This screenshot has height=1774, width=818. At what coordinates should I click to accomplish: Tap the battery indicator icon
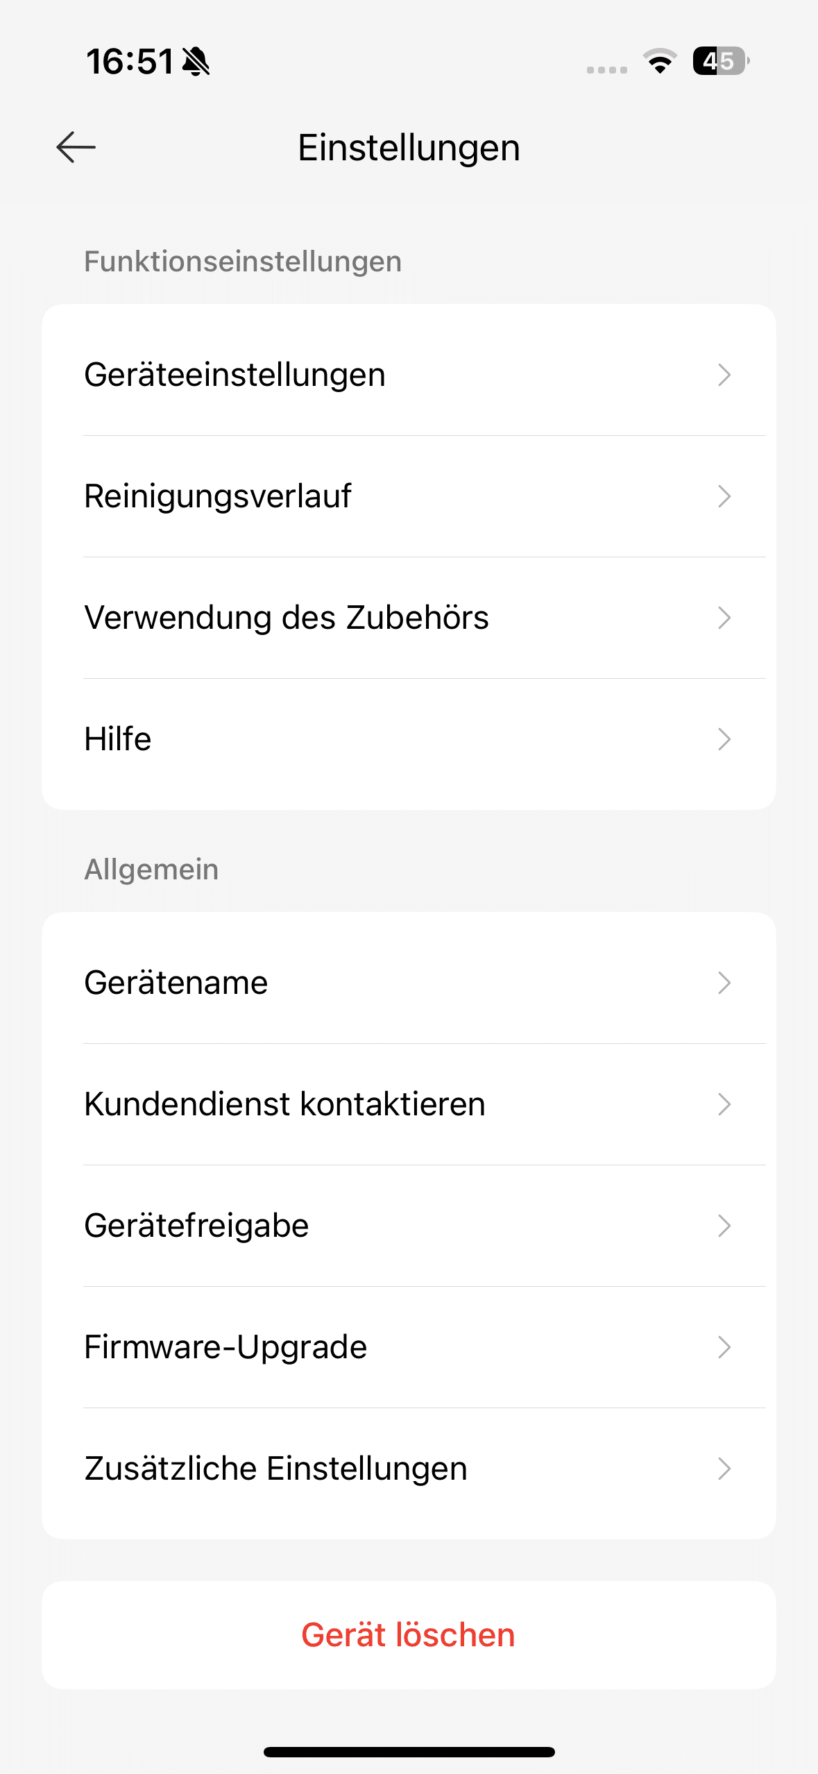720,61
